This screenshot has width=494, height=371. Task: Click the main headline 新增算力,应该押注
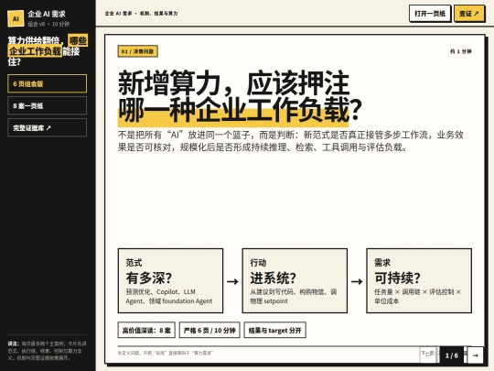[234, 83]
